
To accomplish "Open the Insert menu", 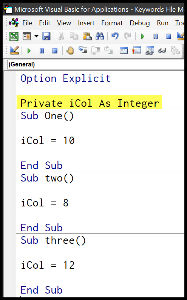I will (86, 23).
